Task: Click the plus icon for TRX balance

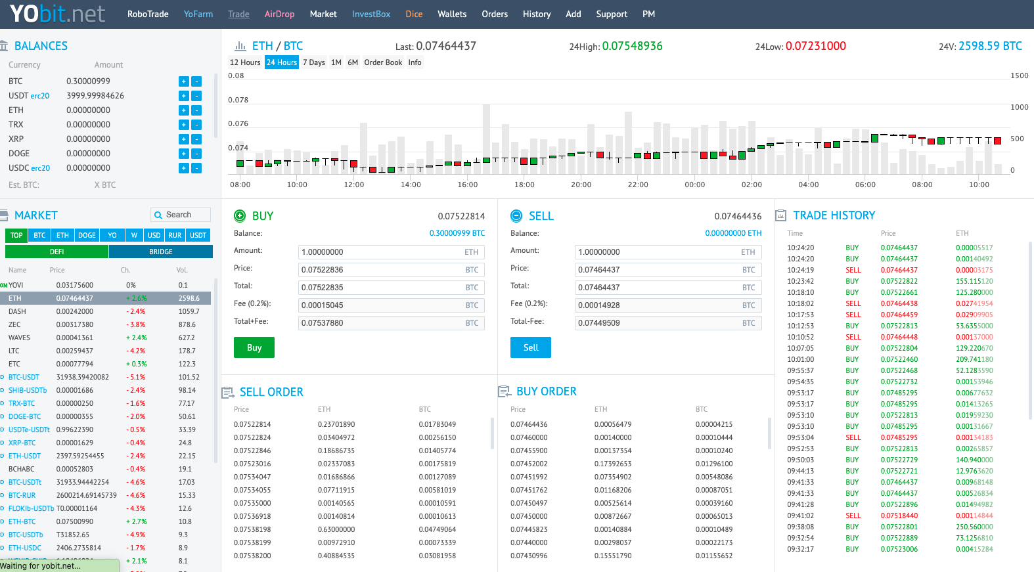Action: coord(184,125)
